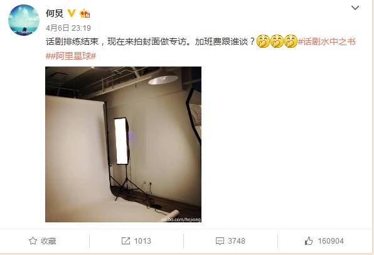Screen dimensions: 374x255
Task: Click the star favorite icon
Action: tap(33, 241)
